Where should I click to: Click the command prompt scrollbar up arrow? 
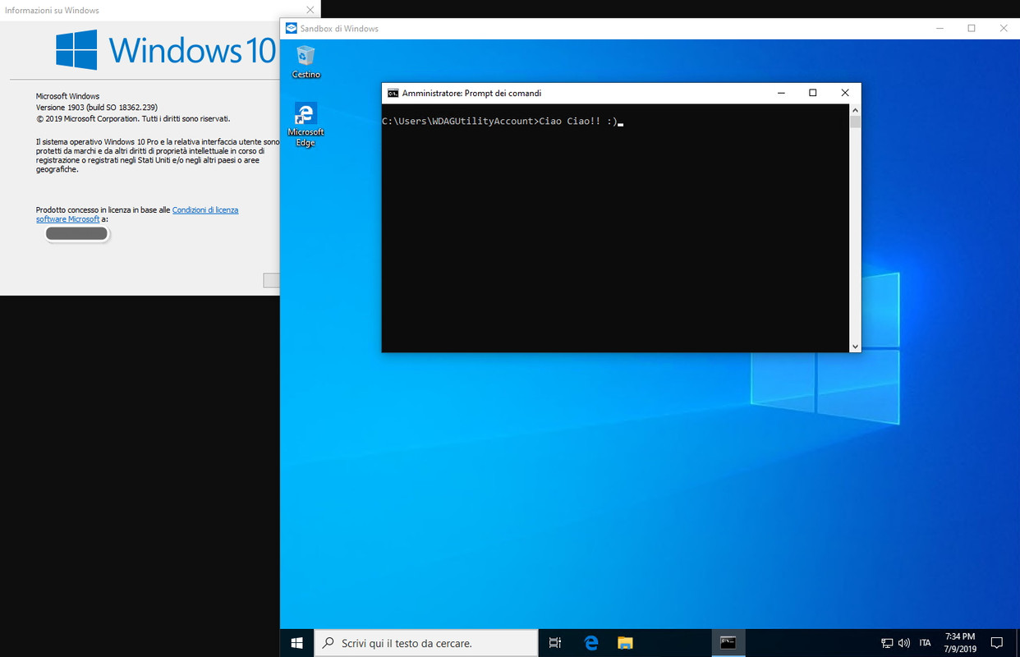tap(855, 110)
